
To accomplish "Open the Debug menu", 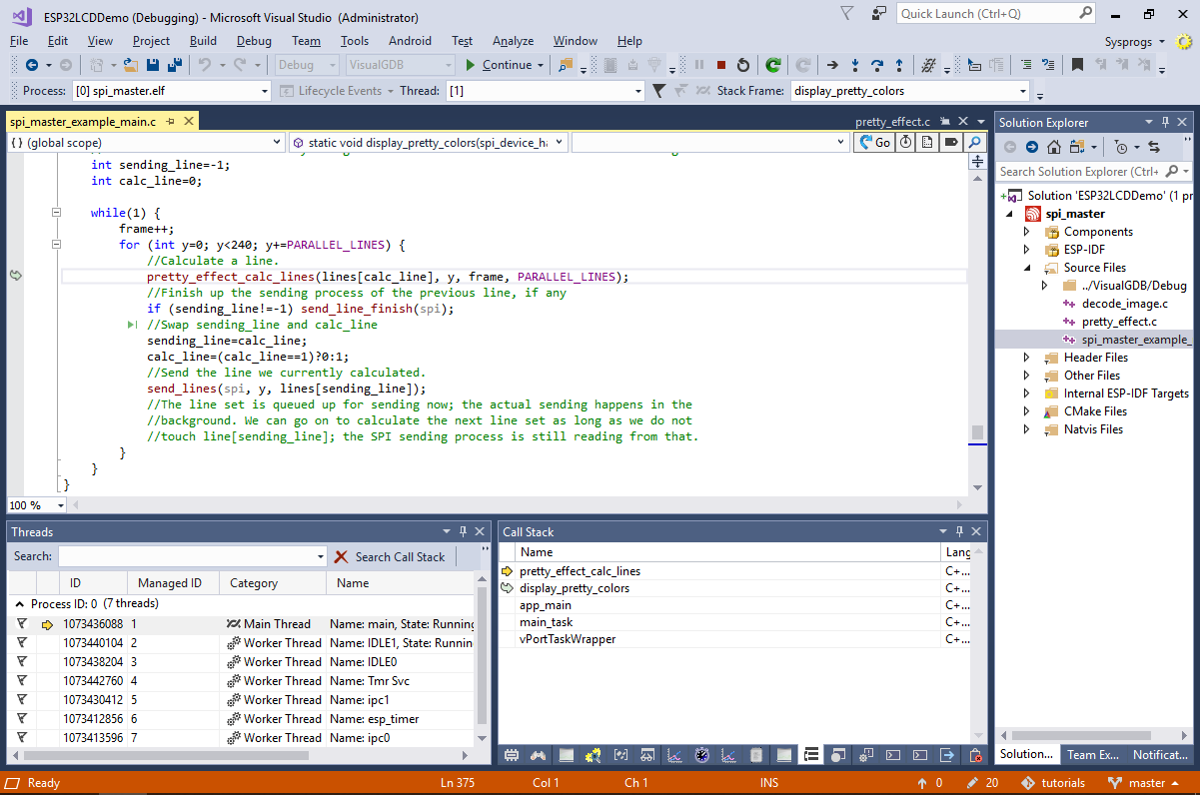I will click(x=254, y=41).
